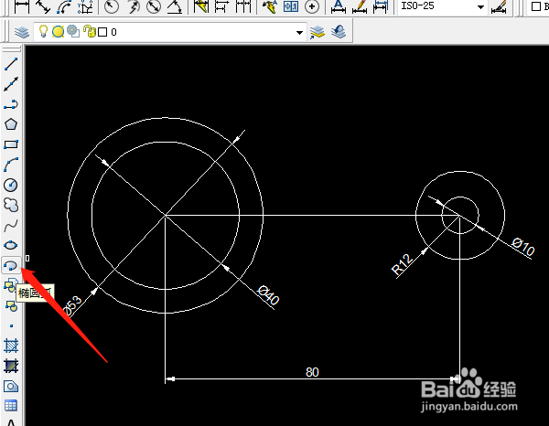Select Continue dimension tool

(243, 6)
